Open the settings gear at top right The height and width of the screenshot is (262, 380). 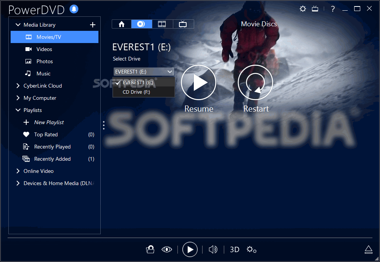[x=303, y=9]
